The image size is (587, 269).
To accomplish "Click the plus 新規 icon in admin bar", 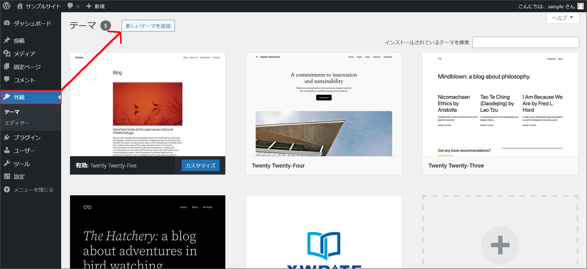I will pos(89,6).
